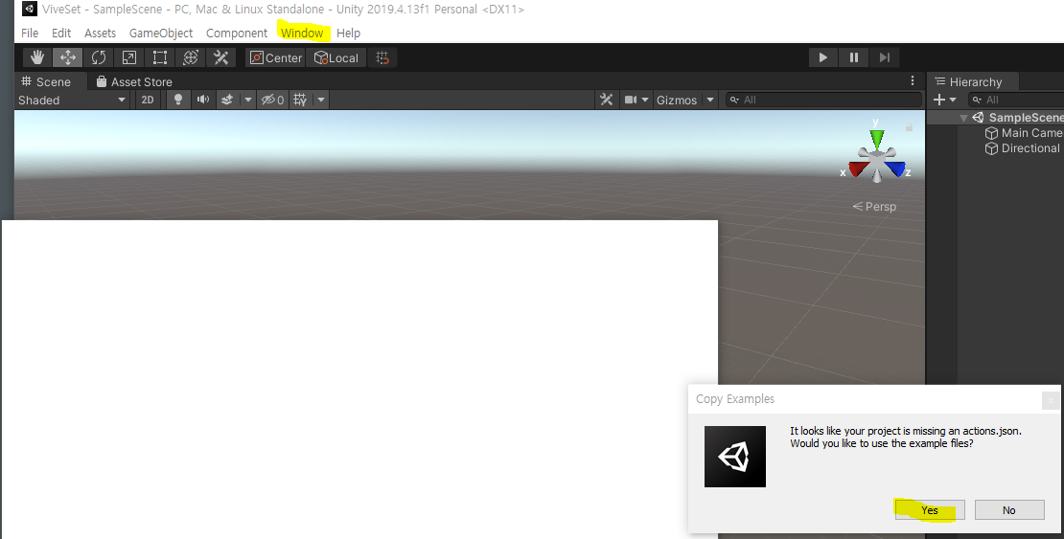The height and width of the screenshot is (539, 1064).
Task: Open camera settings dropdown arrow
Action: click(x=645, y=100)
